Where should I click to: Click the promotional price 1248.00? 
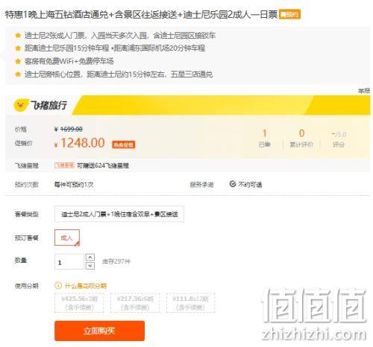83,143
